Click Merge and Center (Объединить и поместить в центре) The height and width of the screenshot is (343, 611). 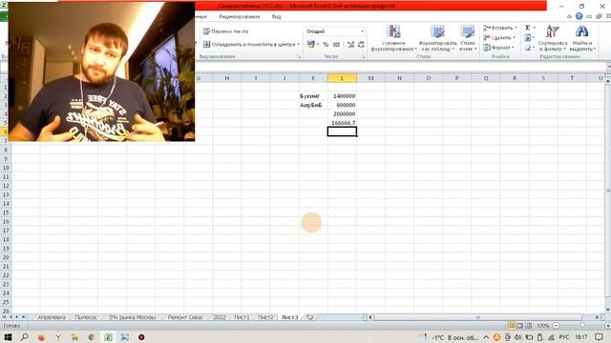[x=249, y=45]
